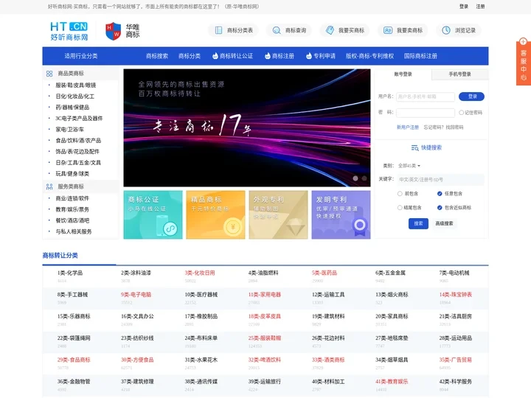
Task: Click the 快捷搜索 list-search icon
Action: pyautogui.click(x=414, y=148)
